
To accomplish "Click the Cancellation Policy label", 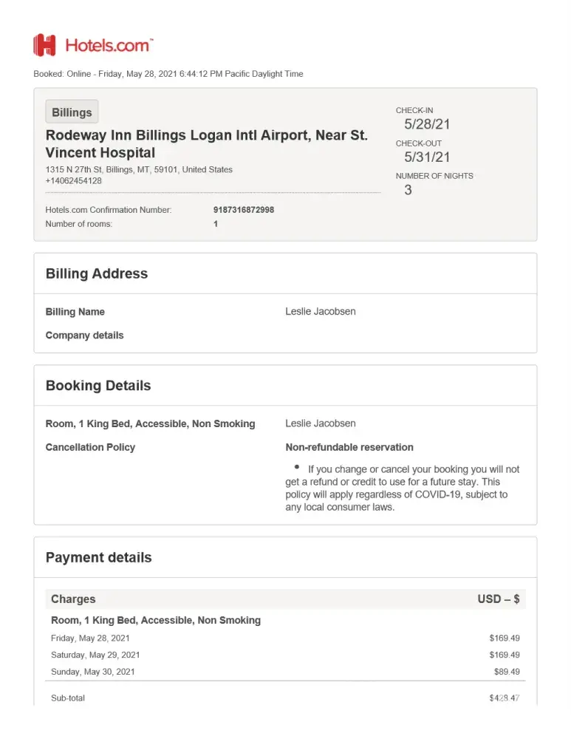I will (x=90, y=447).
